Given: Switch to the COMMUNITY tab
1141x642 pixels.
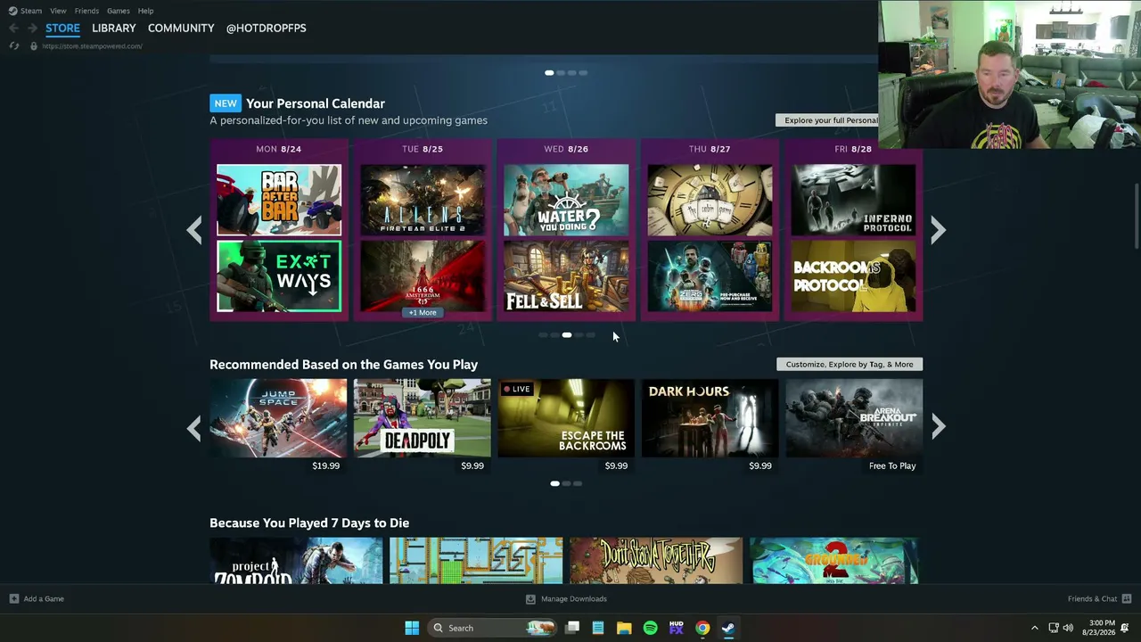Looking at the screenshot, I should click(x=181, y=29).
